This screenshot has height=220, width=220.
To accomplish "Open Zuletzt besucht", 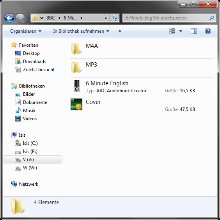I will click(39, 70).
